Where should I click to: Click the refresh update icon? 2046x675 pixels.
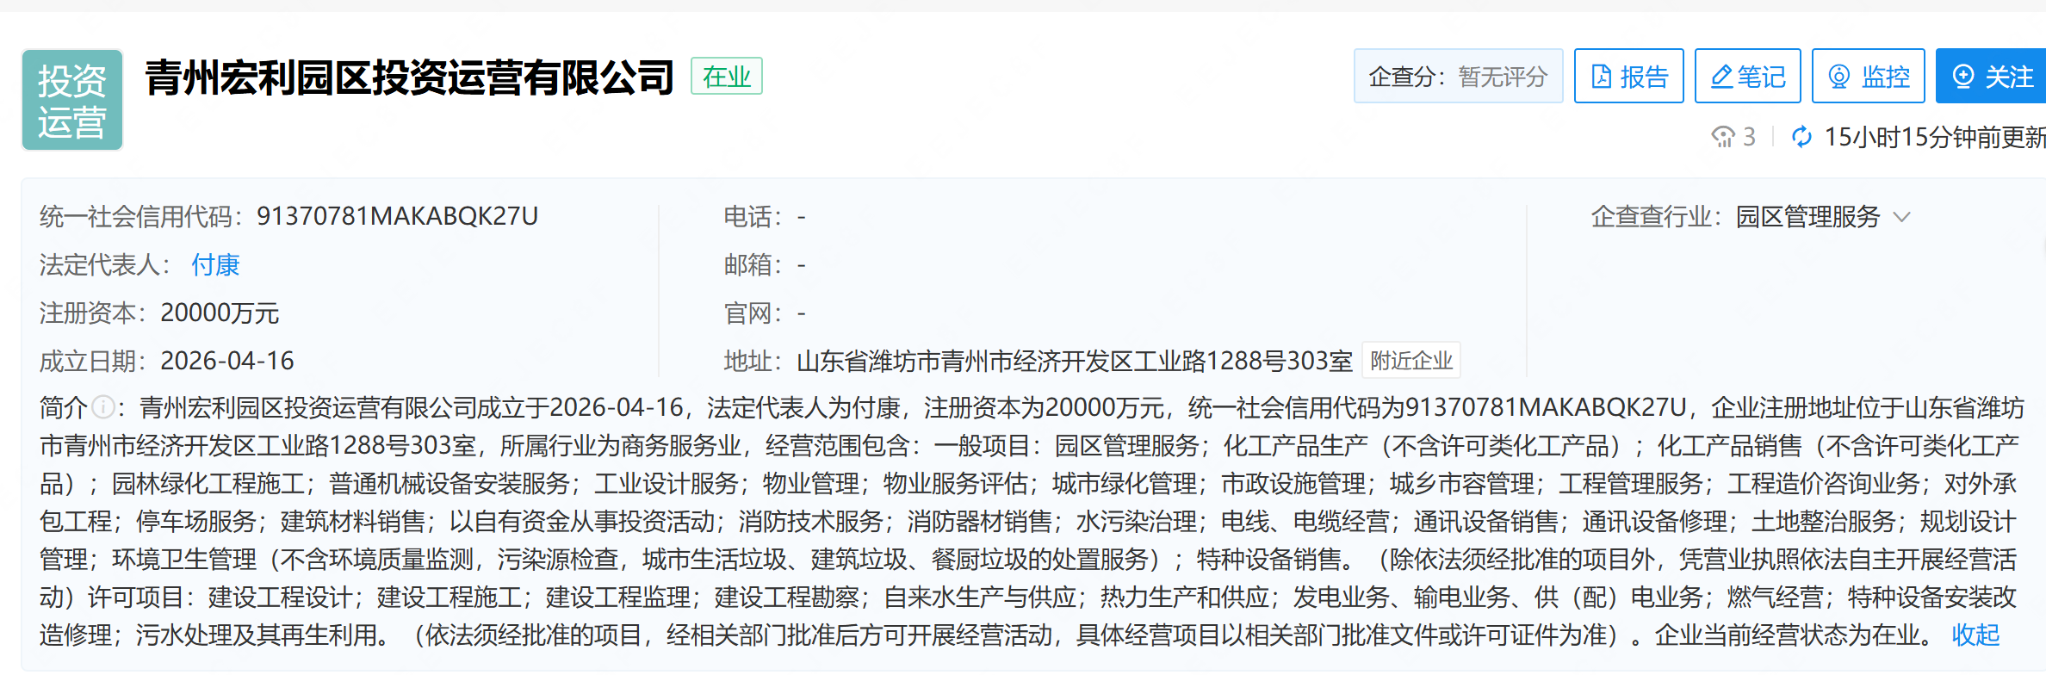1801,137
